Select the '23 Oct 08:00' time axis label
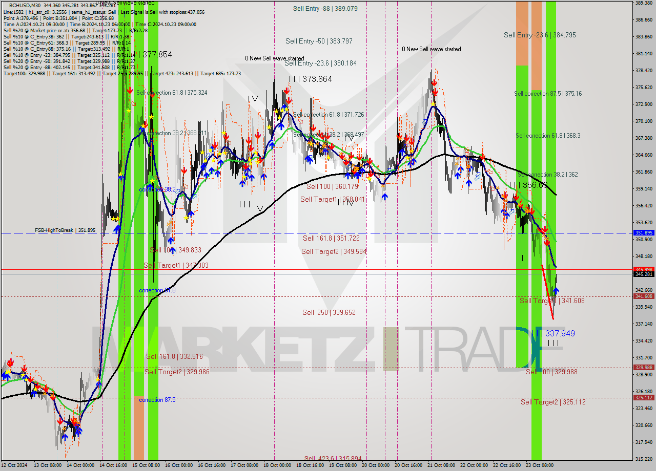 click(x=541, y=465)
